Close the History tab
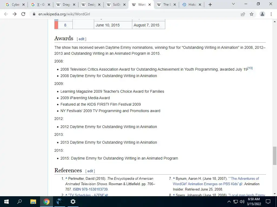The width and height of the screenshot is (277, 207). (x=200, y=5)
